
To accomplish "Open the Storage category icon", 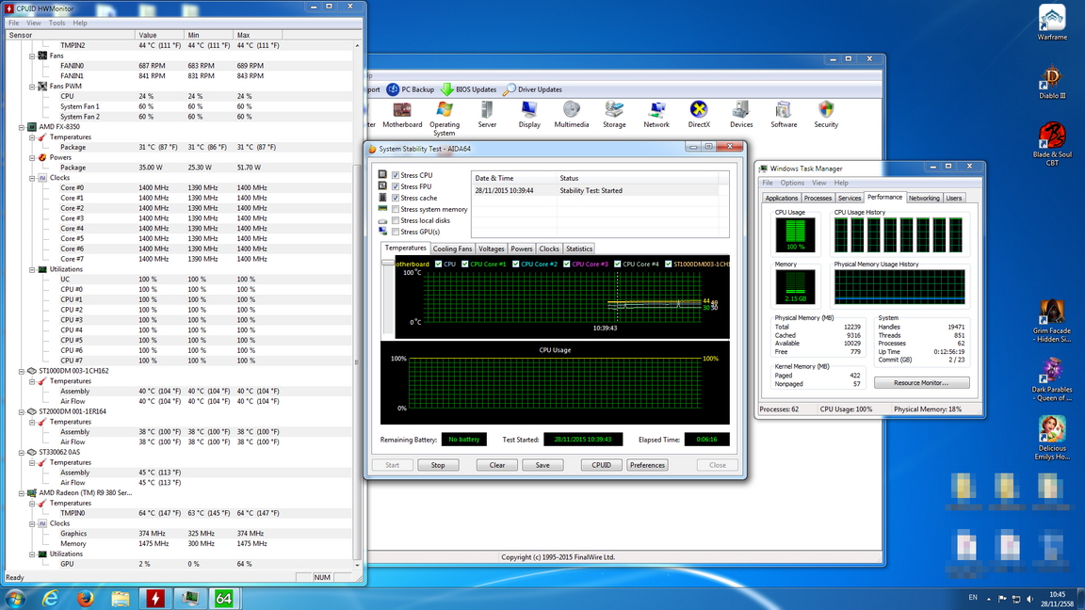I will tap(614, 115).
